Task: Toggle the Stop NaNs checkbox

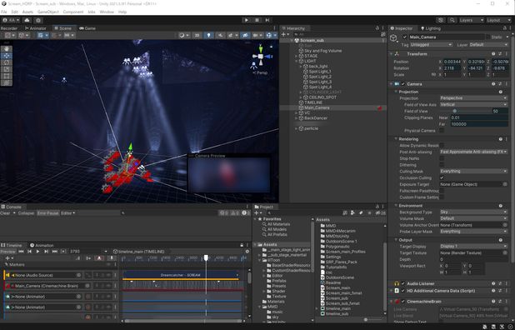Action: pyautogui.click(x=442, y=158)
